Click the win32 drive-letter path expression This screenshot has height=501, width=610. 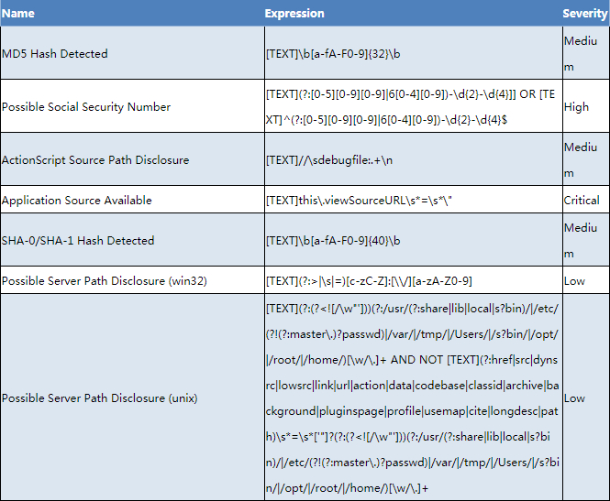click(x=370, y=280)
